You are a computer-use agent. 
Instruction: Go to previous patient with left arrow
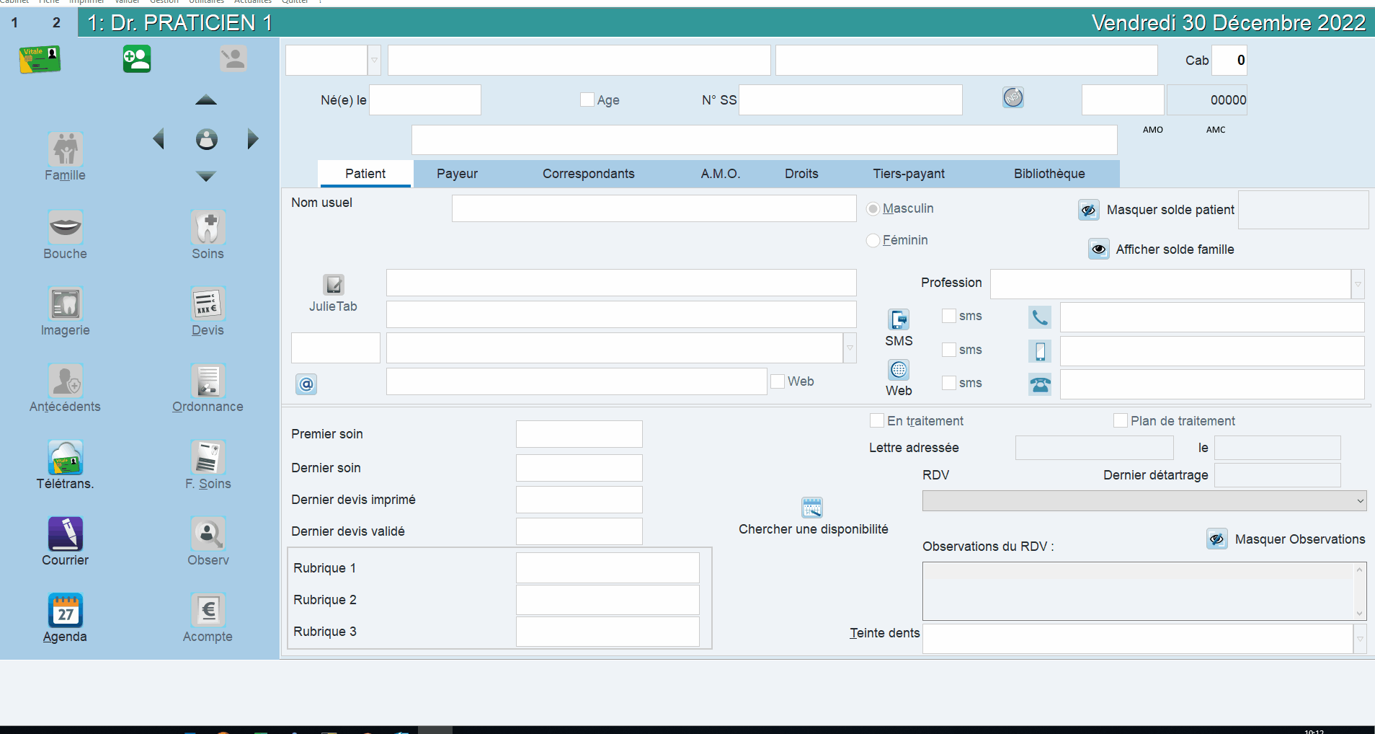[x=159, y=139]
